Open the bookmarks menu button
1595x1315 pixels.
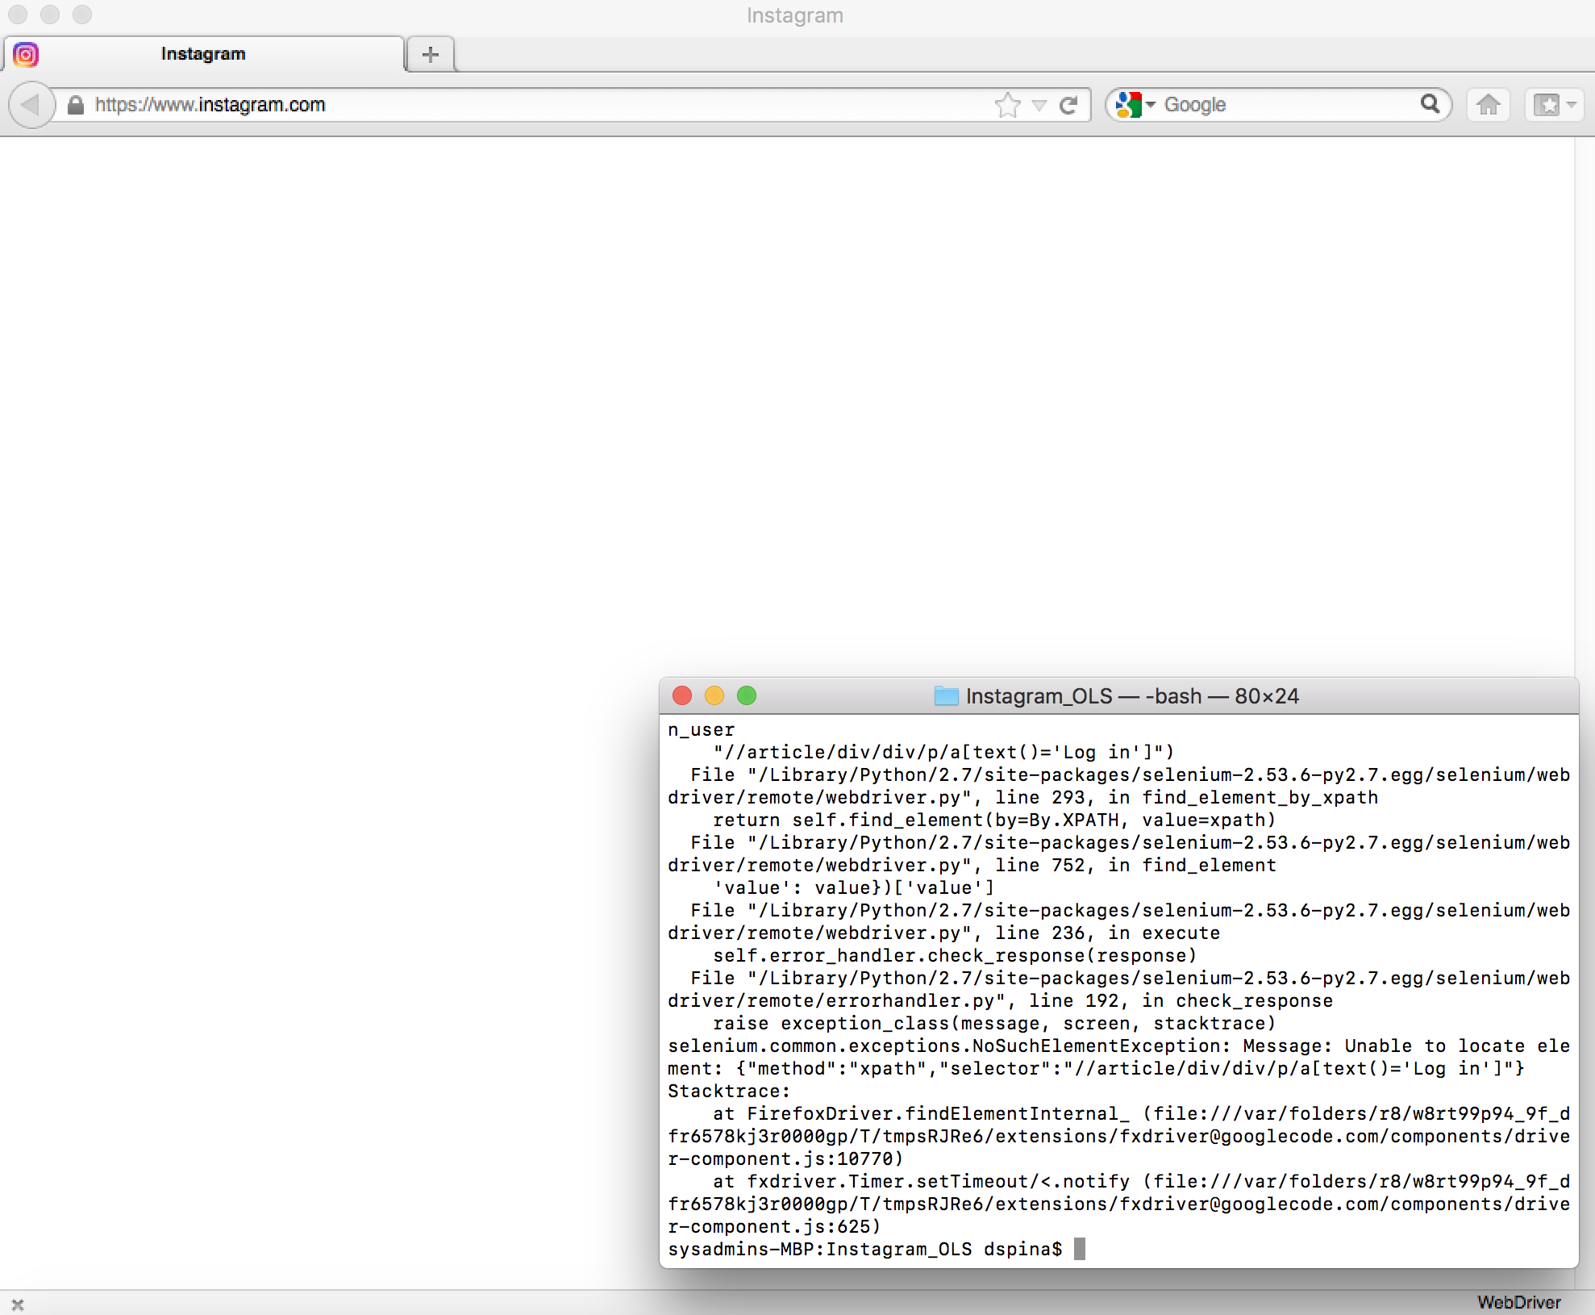click(1555, 105)
